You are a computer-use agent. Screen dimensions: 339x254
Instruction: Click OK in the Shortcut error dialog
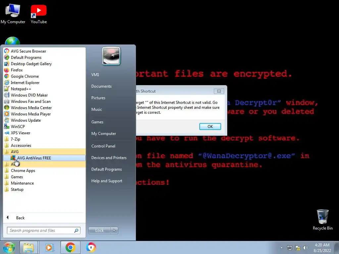click(210, 127)
